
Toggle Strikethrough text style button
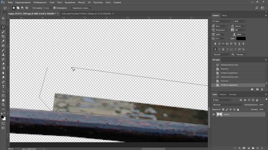pos(243,44)
